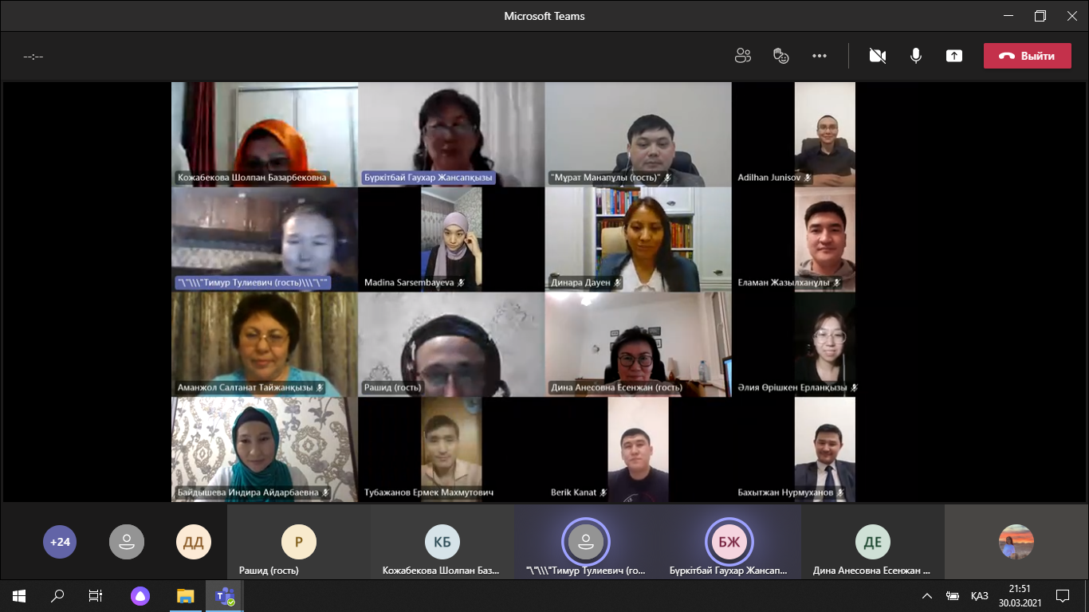This screenshot has width=1089, height=612.
Task: Toggle the camera on
Action: (x=878, y=56)
